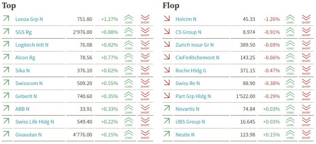Screen dimensions: 316x144
Task: Click the LONG icon for Lonza Grp N
Action: [129, 19]
